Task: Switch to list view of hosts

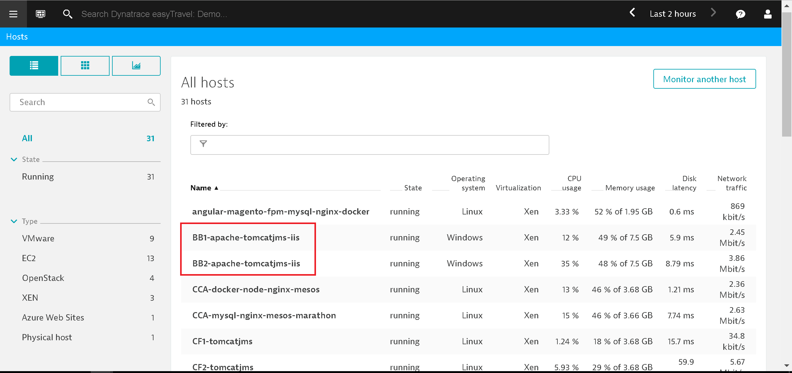Action: 34,66
